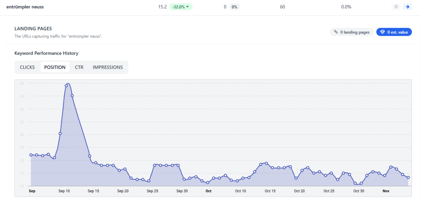Show the CTR chart tab
This screenshot has height=202, width=421.
79,67
